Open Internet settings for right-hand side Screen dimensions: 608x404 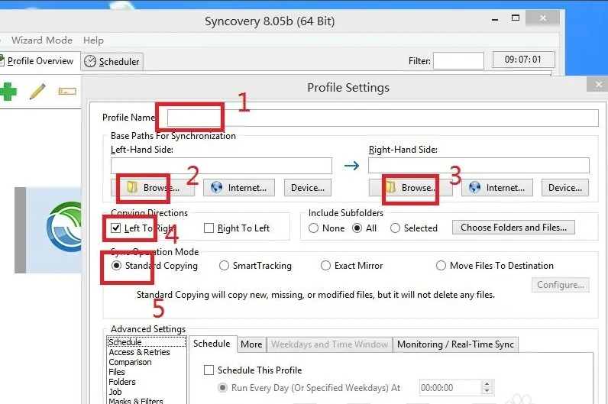coord(497,188)
